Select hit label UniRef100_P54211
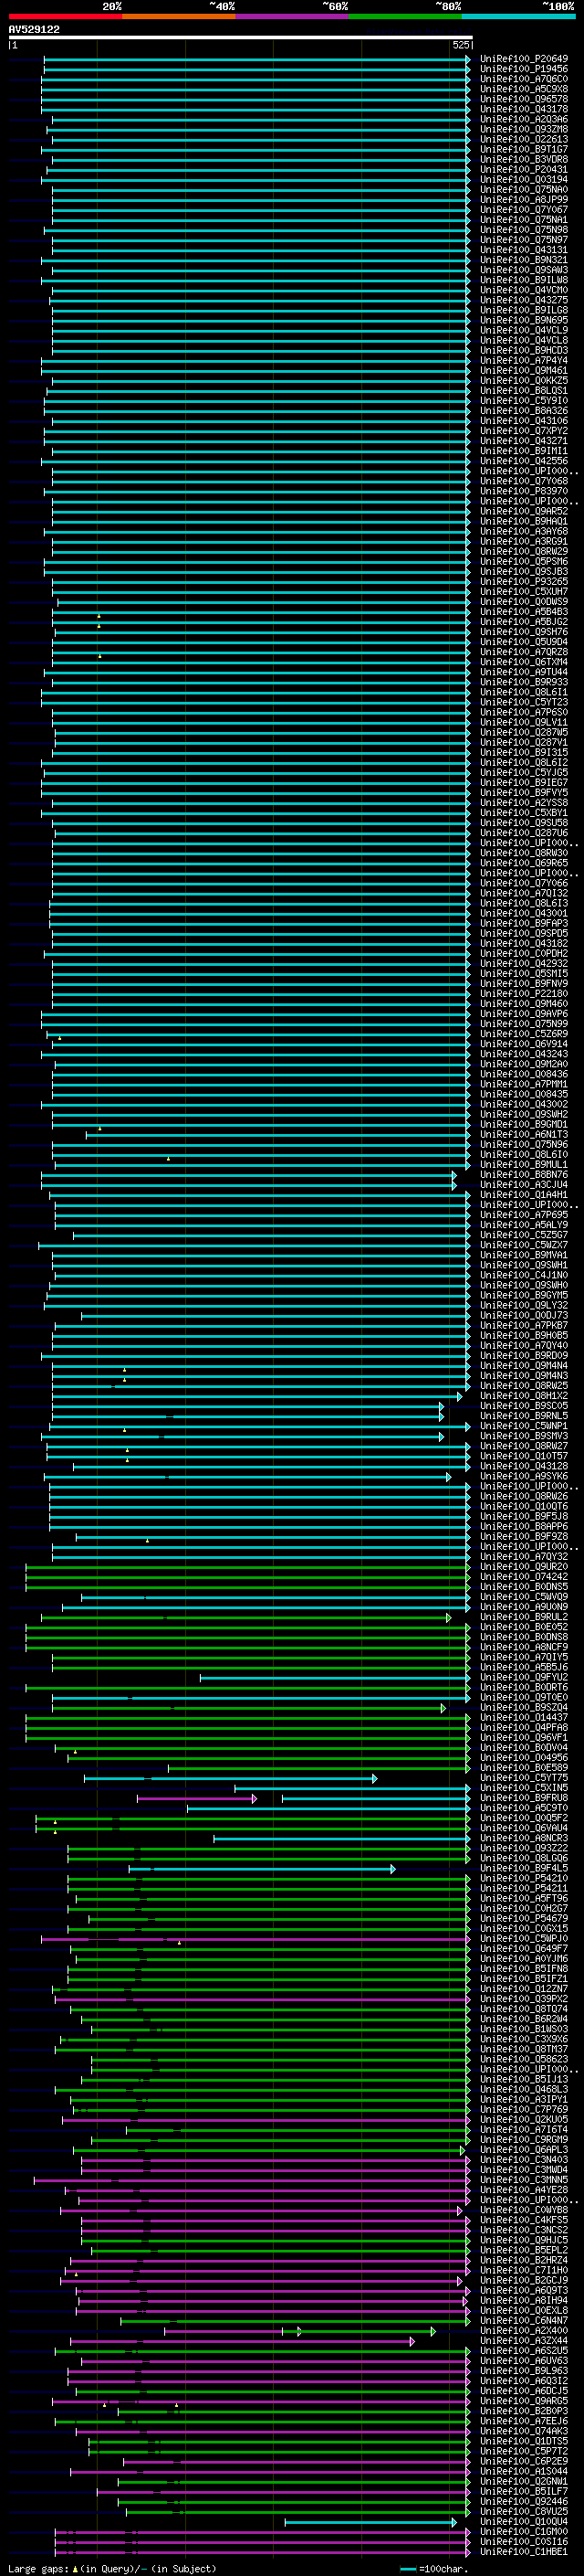This screenshot has height=2576, width=584. pos(524,1888)
